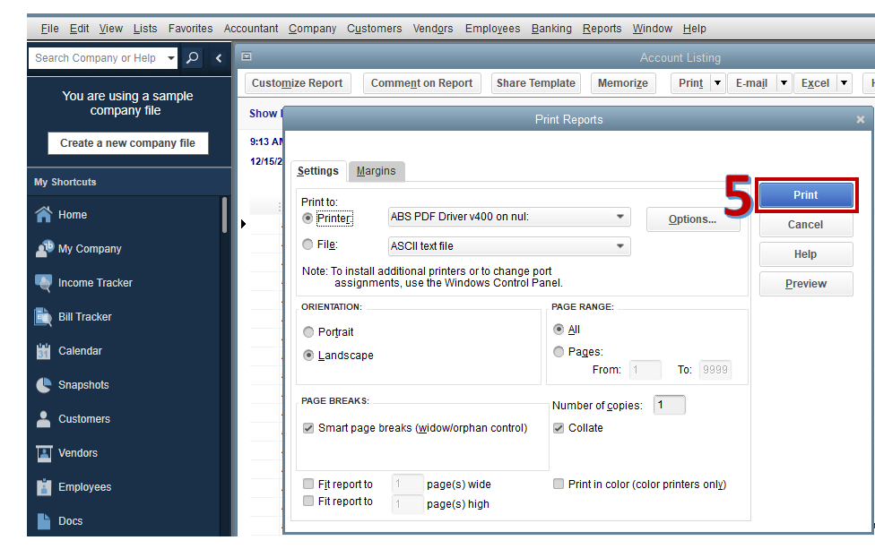875x549 pixels.
Task: Click the shortcuts list scrollbar
Action: pyautogui.click(x=224, y=215)
